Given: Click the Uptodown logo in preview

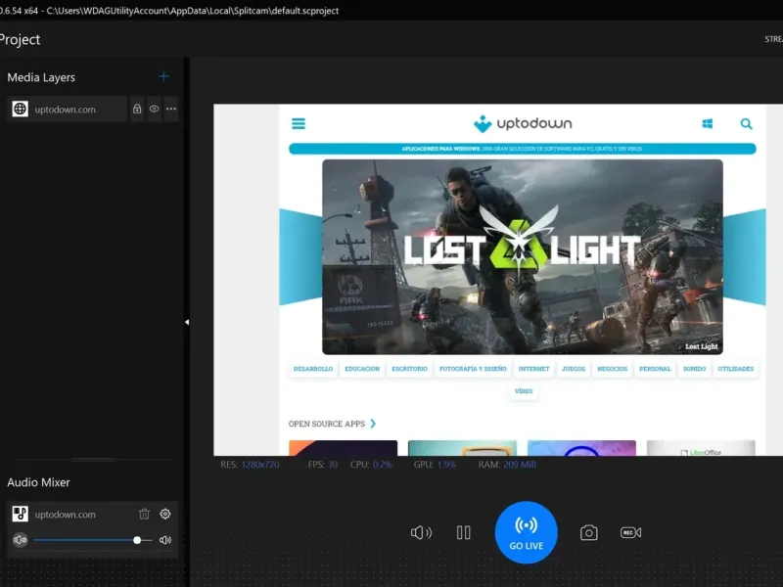Looking at the screenshot, I should click(x=523, y=123).
